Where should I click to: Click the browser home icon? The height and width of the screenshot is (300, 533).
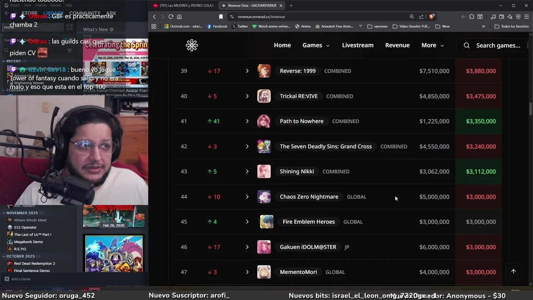click(x=179, y=17)
